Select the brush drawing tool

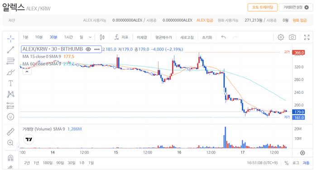10,72
